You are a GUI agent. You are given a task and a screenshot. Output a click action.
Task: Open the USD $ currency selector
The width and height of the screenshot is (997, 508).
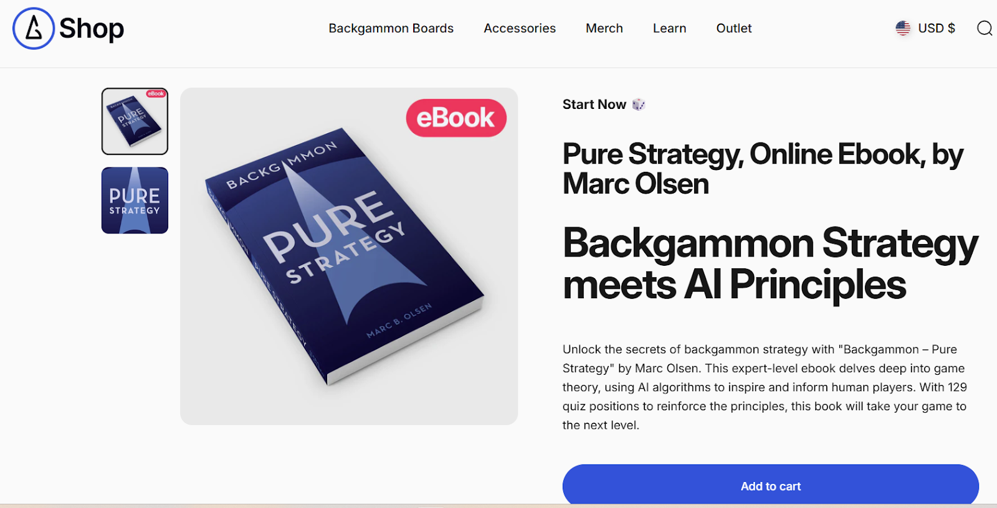[925, 28]
